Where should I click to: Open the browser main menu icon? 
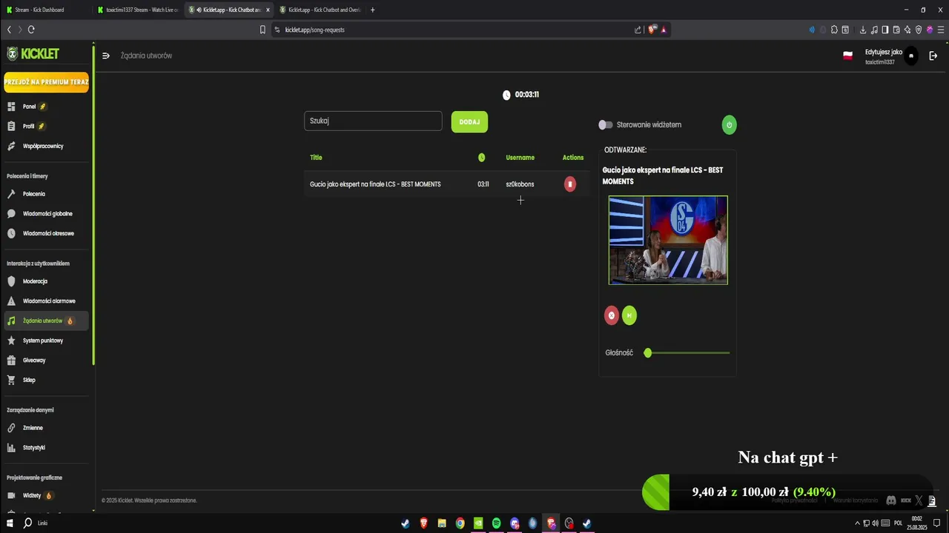click(x=940, y=30)
